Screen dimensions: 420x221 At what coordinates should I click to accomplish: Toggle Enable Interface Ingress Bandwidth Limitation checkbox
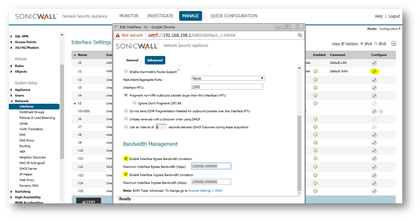(x=126, y=175)
